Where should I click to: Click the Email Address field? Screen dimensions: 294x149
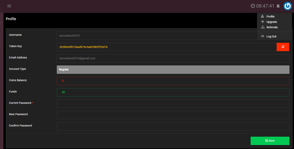(x=173, y=58)
